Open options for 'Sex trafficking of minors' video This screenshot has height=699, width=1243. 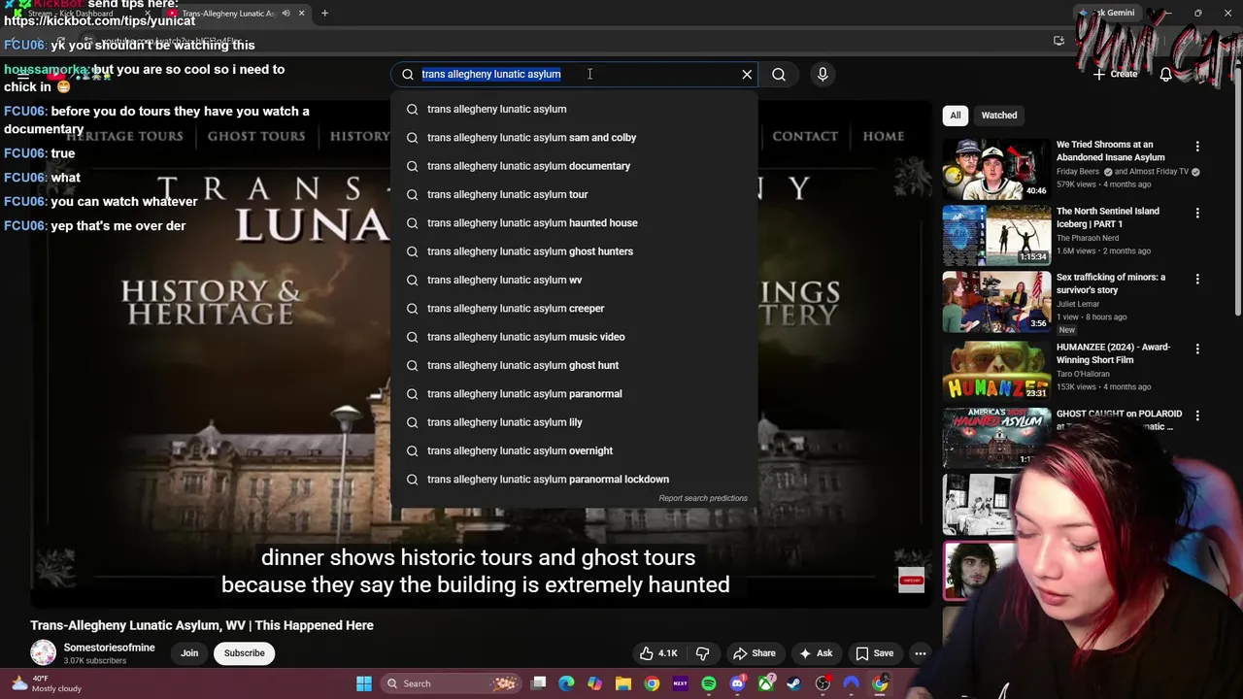point(1197,279)
